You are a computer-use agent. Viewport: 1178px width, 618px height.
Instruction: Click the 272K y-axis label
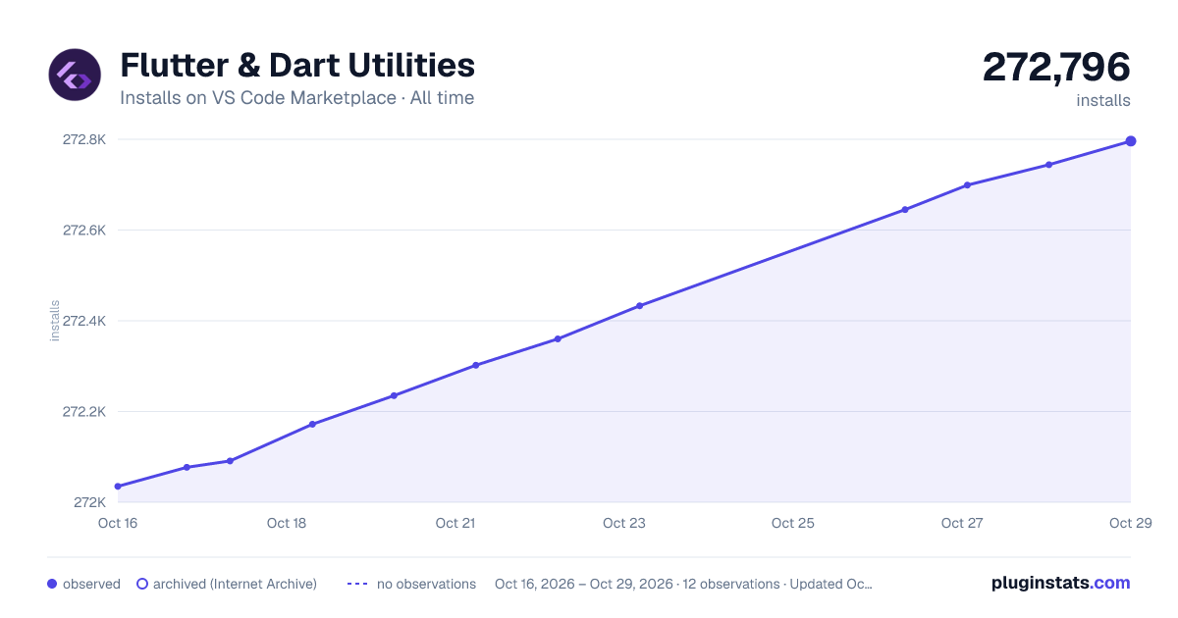point(89,502)
